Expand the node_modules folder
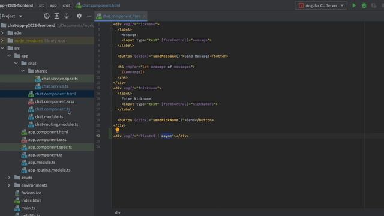 2,40
